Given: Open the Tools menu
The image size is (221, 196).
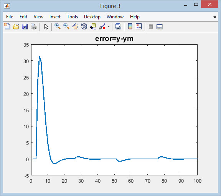Looking at the screenshot, I should 72,17.
